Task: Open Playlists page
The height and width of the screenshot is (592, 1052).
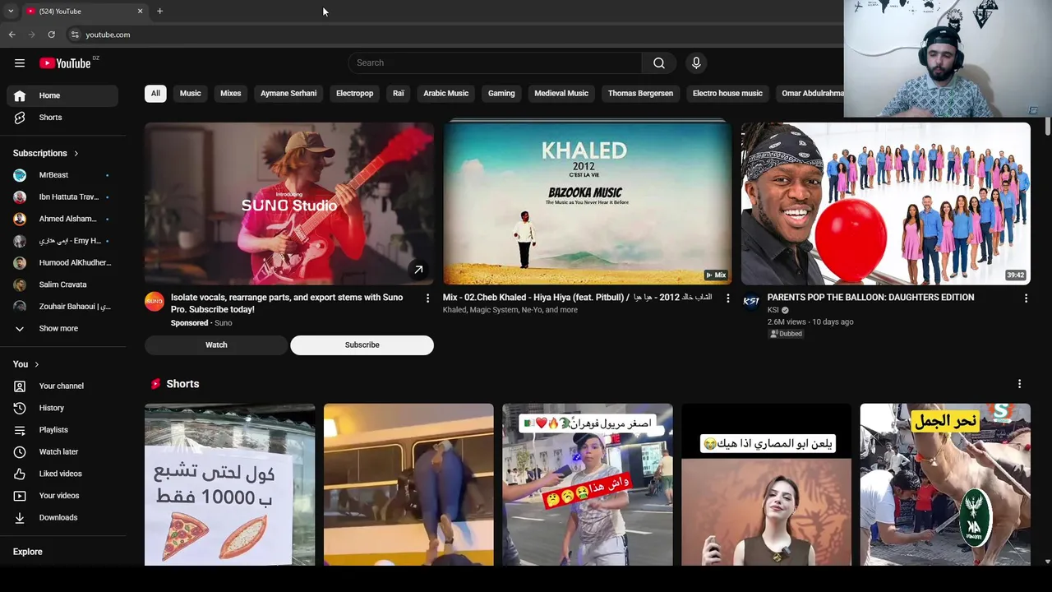Action: [62, 430]
